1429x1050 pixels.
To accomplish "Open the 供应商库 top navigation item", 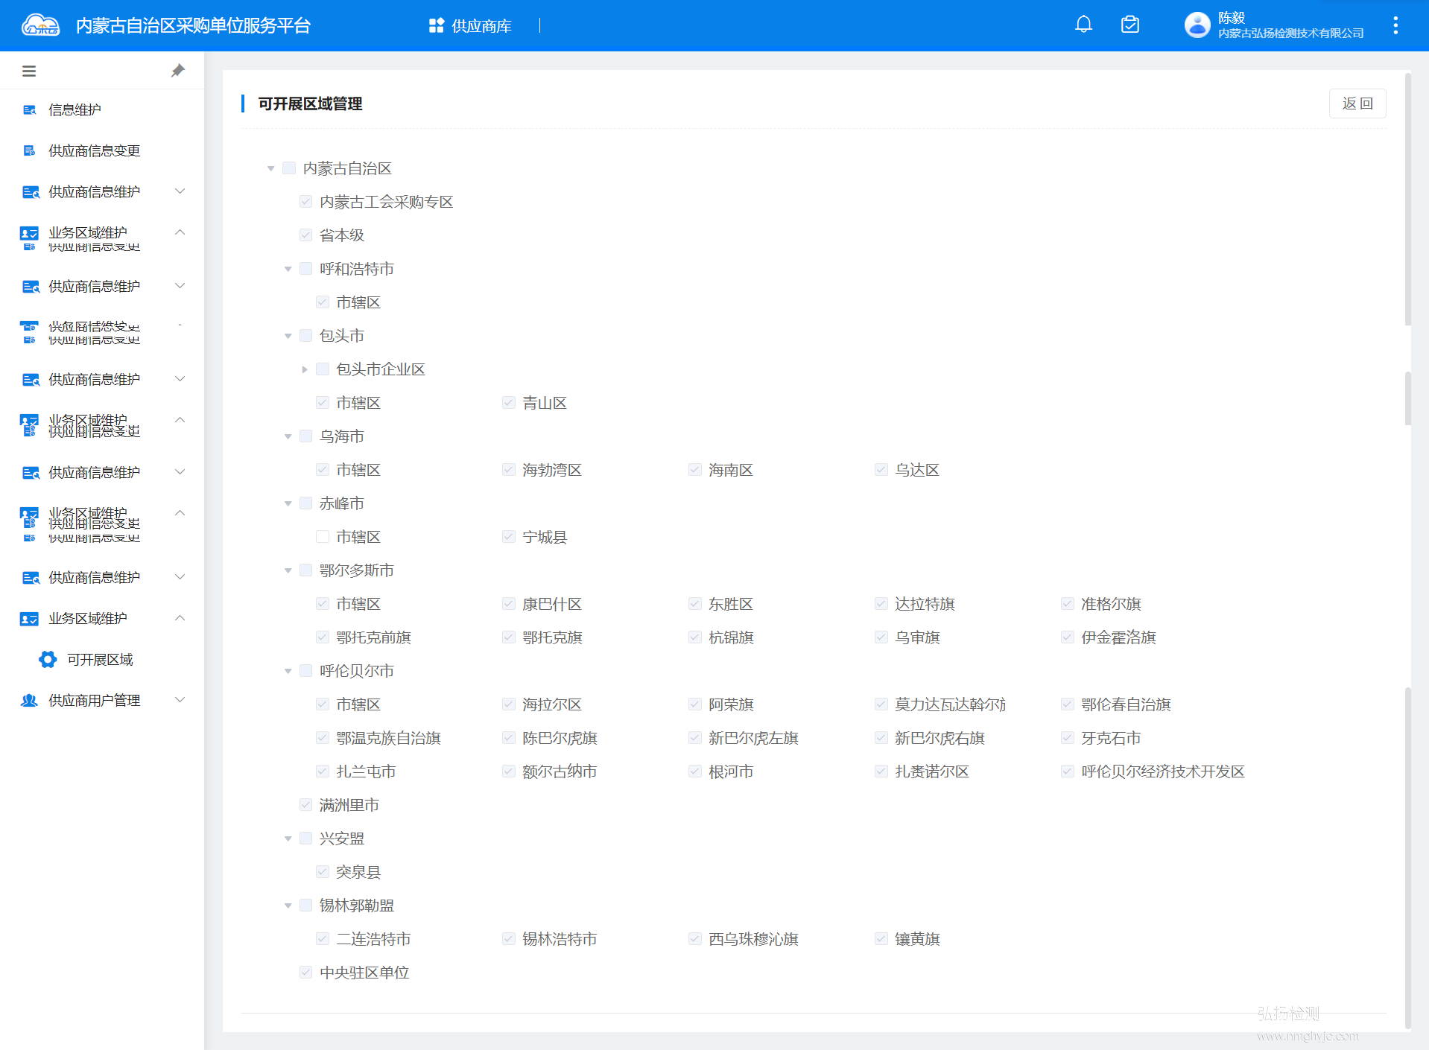I will point(471,26).
